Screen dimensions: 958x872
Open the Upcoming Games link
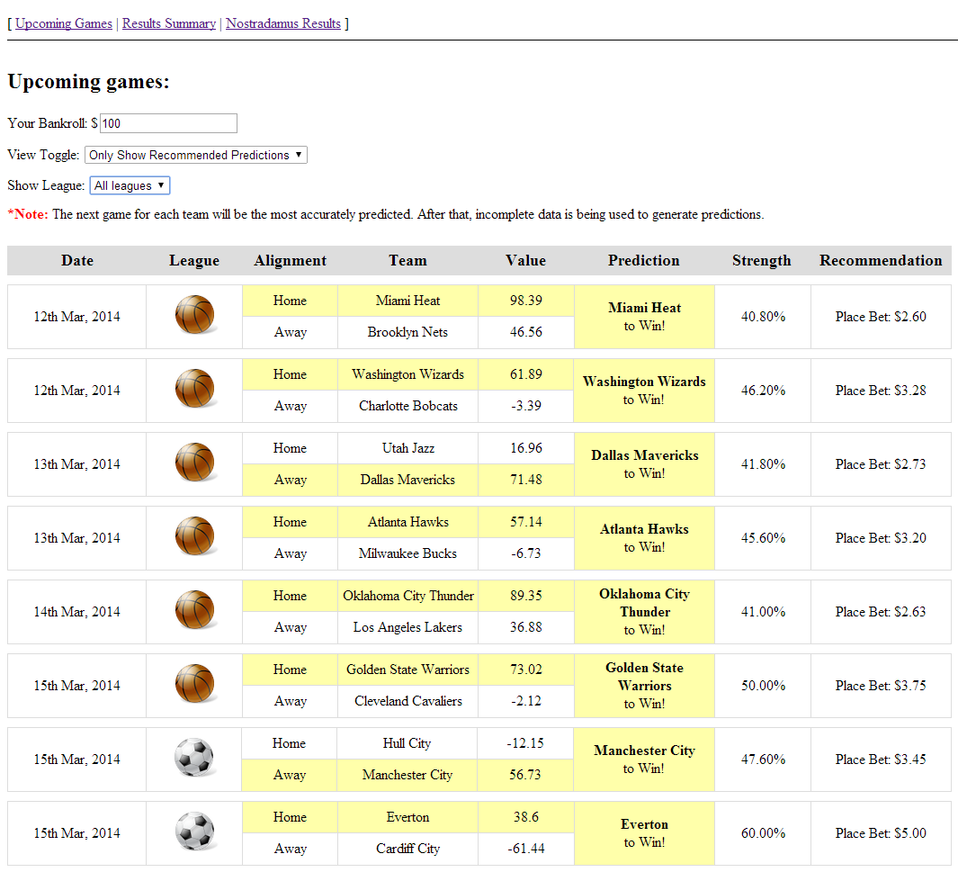click(x=64, y=23)
